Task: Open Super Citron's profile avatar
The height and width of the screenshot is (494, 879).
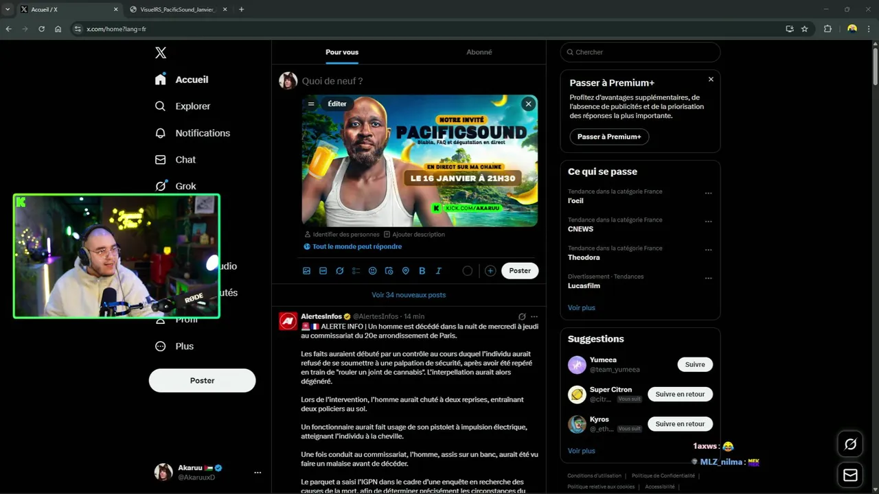Action: pos(577,395)
